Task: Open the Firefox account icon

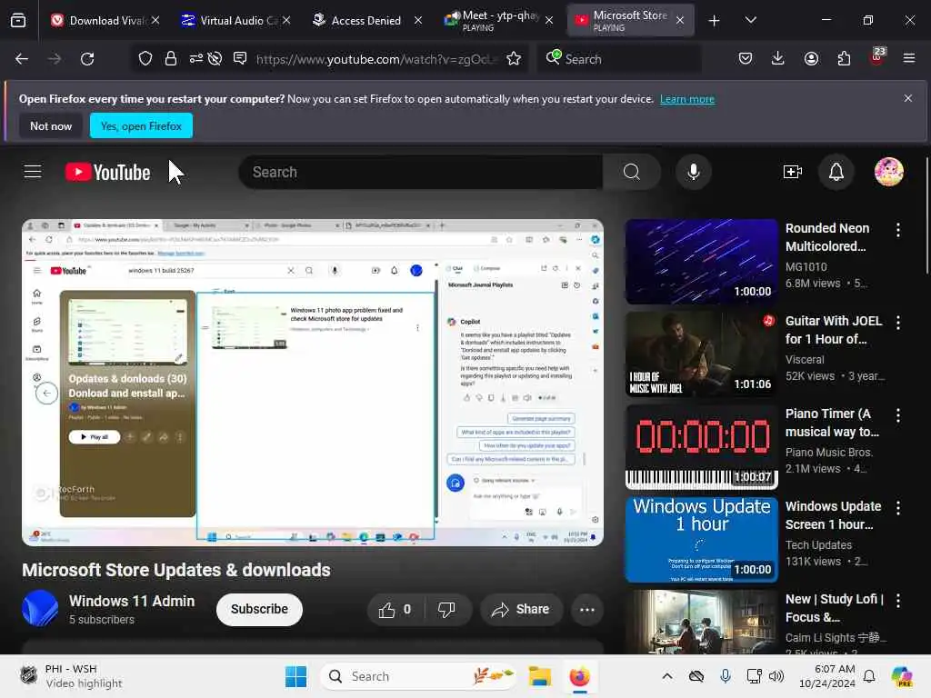Action: pos(811,58)
